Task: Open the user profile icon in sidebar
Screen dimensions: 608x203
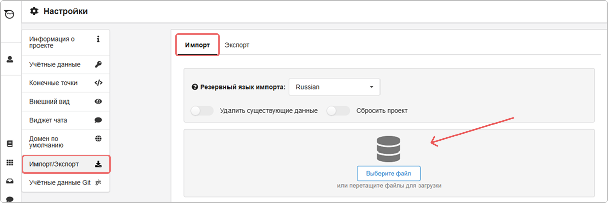Action: click(x=10, y=59)
